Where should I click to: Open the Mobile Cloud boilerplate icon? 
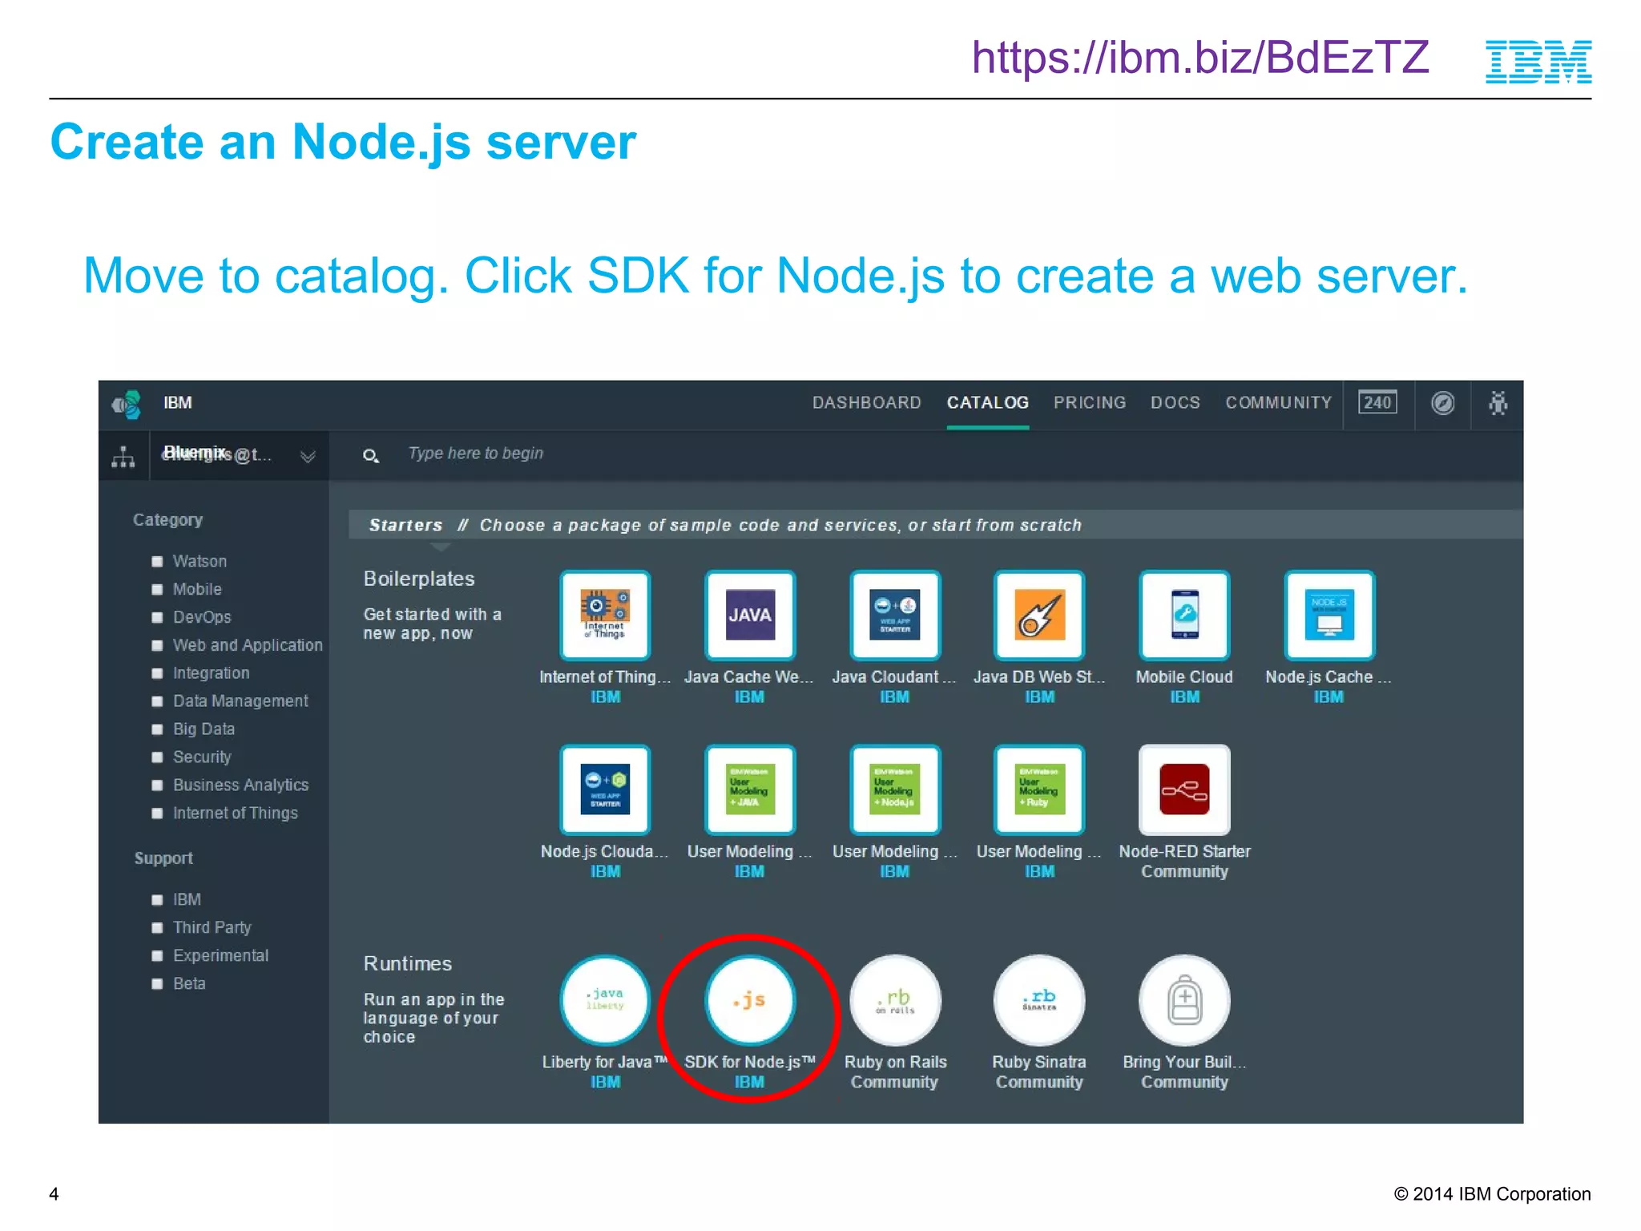coord(1184,615)
